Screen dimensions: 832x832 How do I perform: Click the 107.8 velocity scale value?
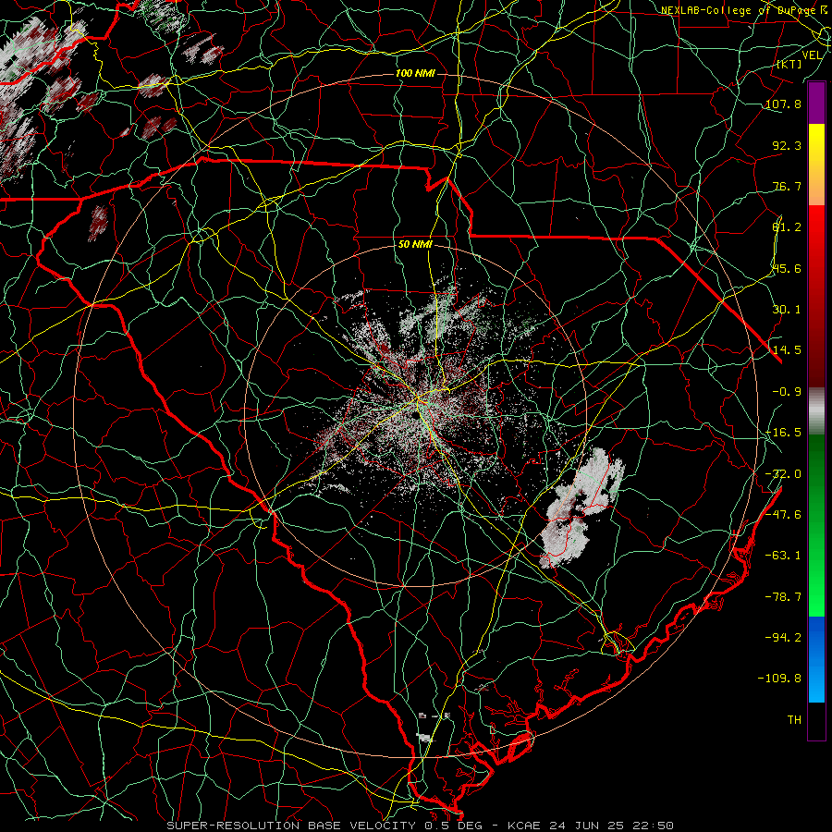(x=783, y=104)
